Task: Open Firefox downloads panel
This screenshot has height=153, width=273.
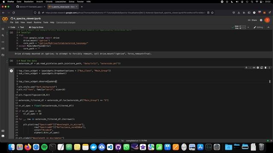Action: tap(239, 13)
